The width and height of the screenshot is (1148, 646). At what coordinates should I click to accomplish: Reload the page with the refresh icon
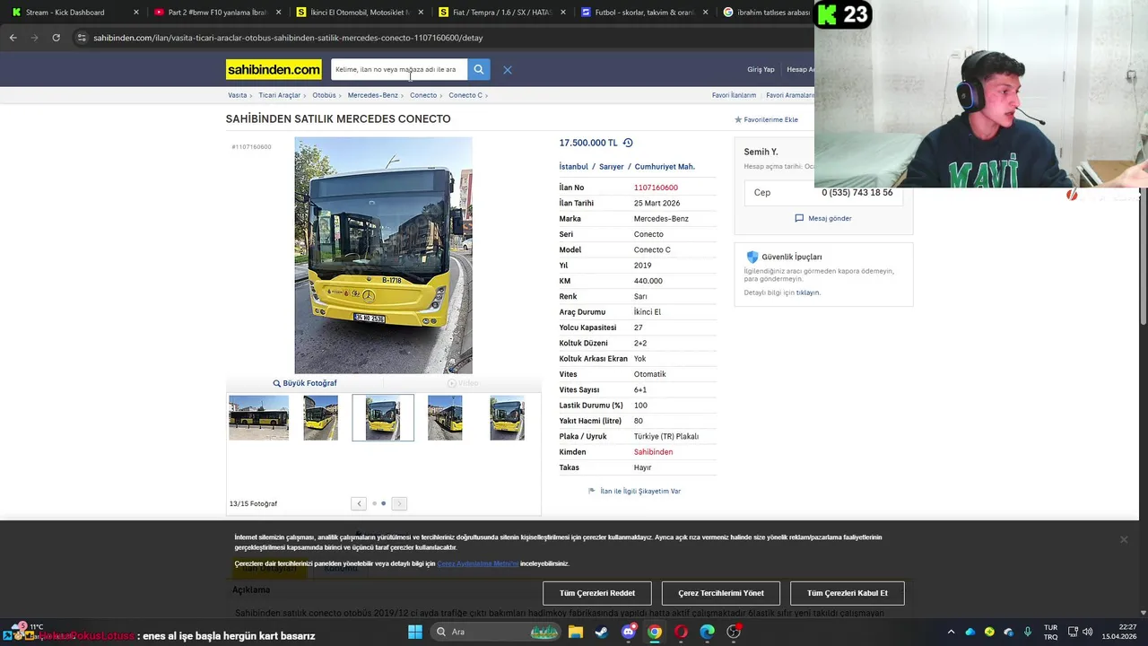pyautogui.click(x=56, y=38)
